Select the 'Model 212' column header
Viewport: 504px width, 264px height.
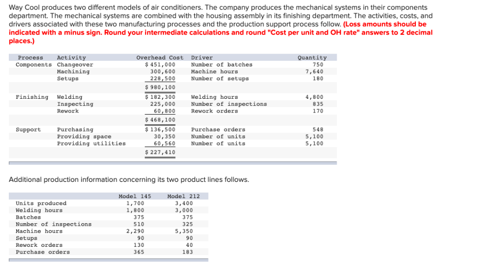pos(184,196)
